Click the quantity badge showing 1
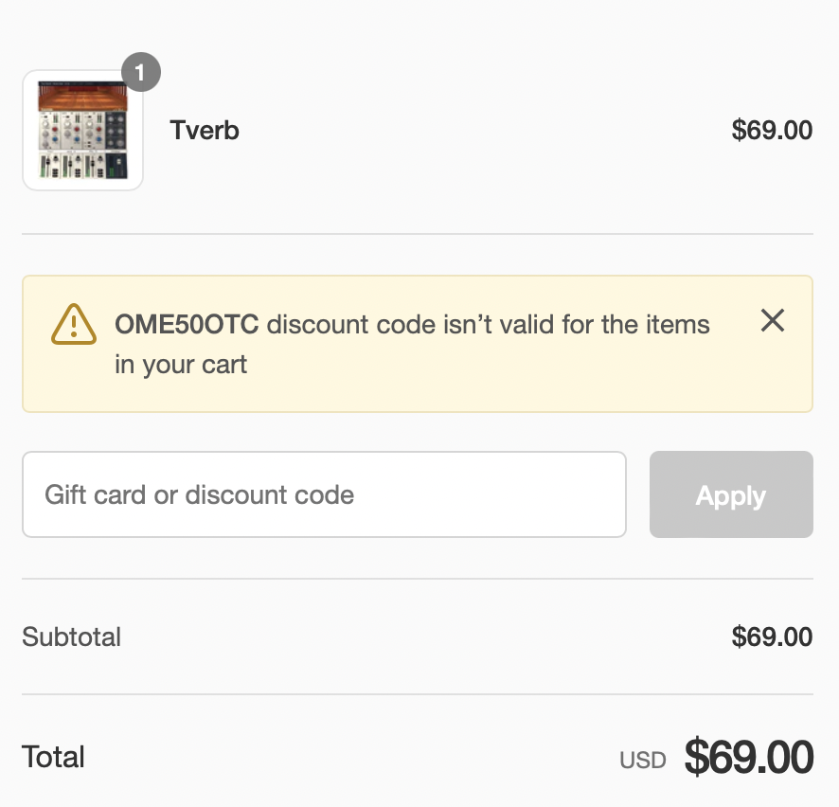Image resolution: width=839 pixels, height=807 pixels. click(x=141, y=73)
